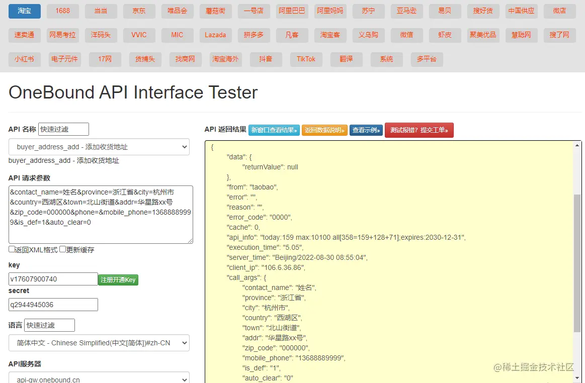
Task: Click the 测试报错?提交工单 button
Action: (419, 130)
